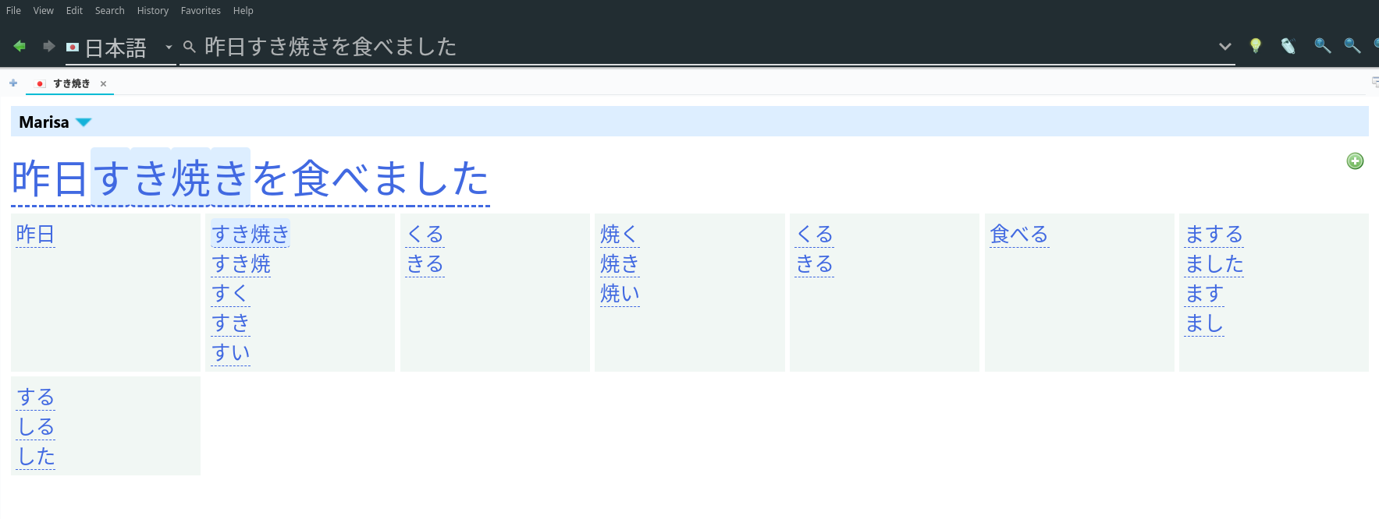
Task: Click the green back arrow
Action: [x=20, y=46]
